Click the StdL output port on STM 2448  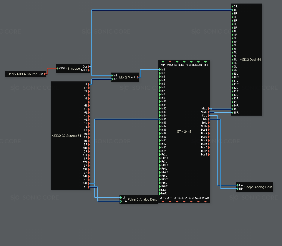(x=209, y=123)
